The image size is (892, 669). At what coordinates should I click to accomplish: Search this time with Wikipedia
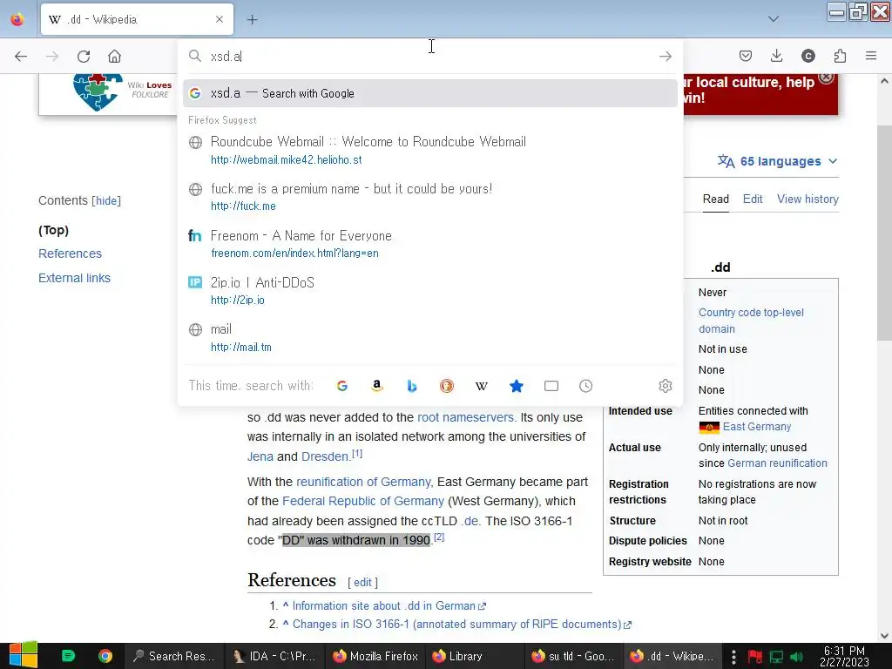[x=481, y=386]
